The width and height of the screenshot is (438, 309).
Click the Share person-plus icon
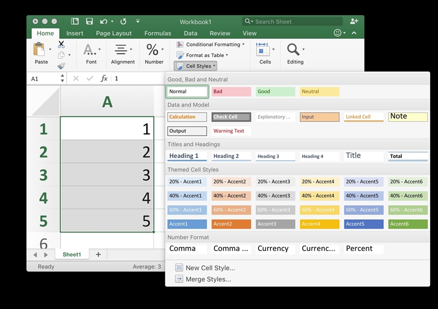tap(354, 21)
